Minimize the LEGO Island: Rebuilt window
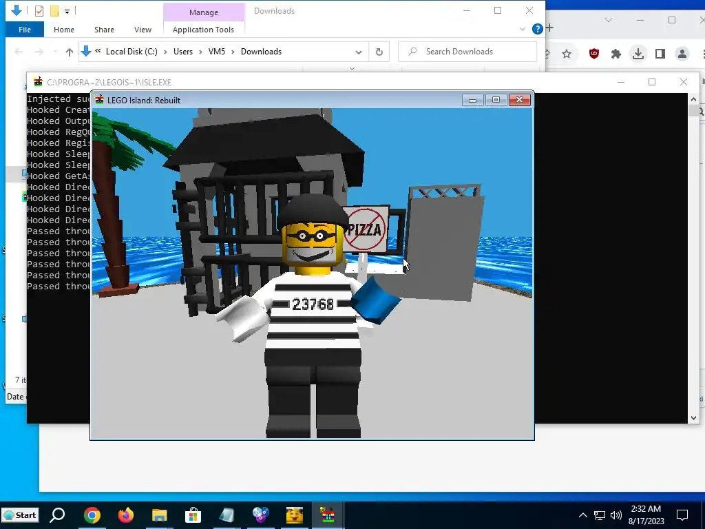The width and height of the screenshot is (705, 529). pos(472,100)
